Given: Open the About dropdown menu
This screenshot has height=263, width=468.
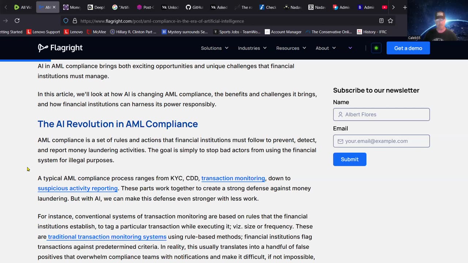Looking at the screenshot, I should (x=325, y=48).
